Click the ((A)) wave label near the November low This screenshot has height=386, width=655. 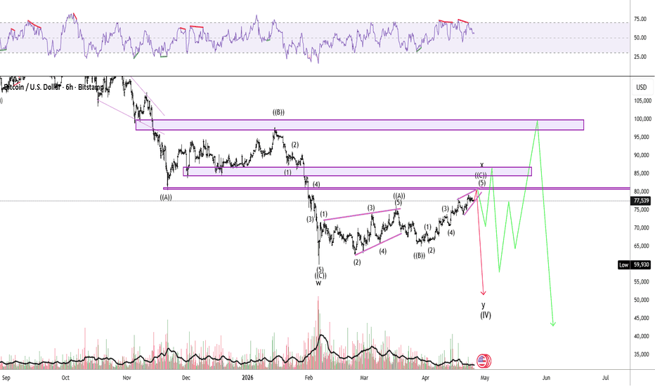(x=167, y=197)
